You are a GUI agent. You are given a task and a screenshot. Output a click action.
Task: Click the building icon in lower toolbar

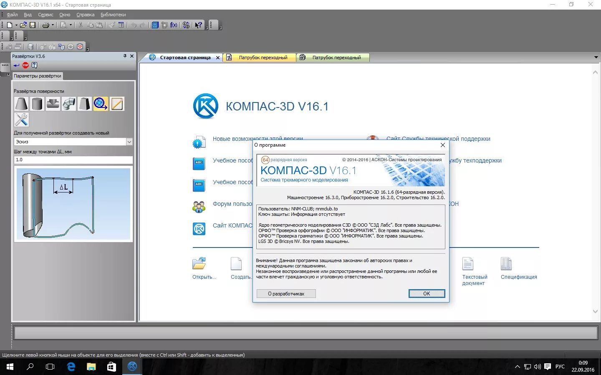pos(30,47)
